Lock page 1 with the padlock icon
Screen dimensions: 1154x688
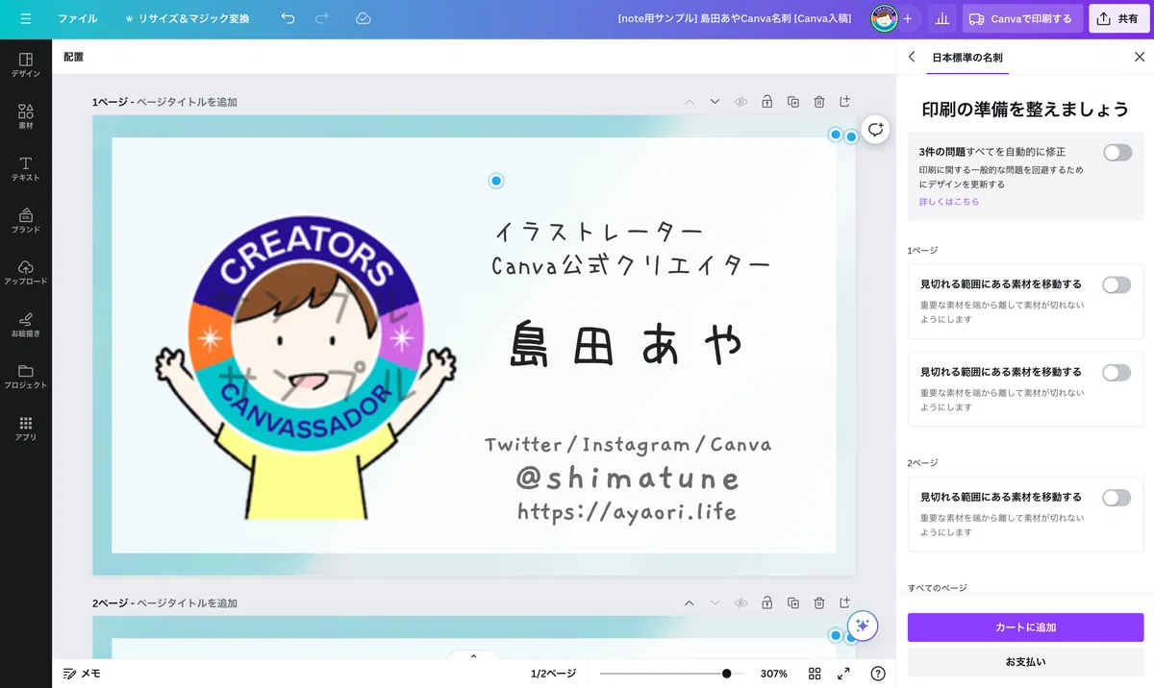[x=766, y=102]
